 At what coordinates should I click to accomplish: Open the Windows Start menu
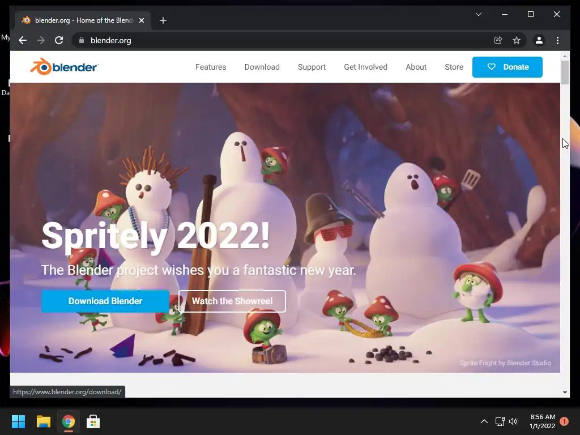click(18, 421)
